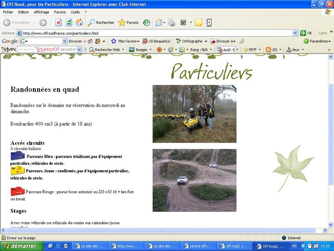Click the yellow Parcours Jaune sign icon
334x251 pixels.
(18, 171)
